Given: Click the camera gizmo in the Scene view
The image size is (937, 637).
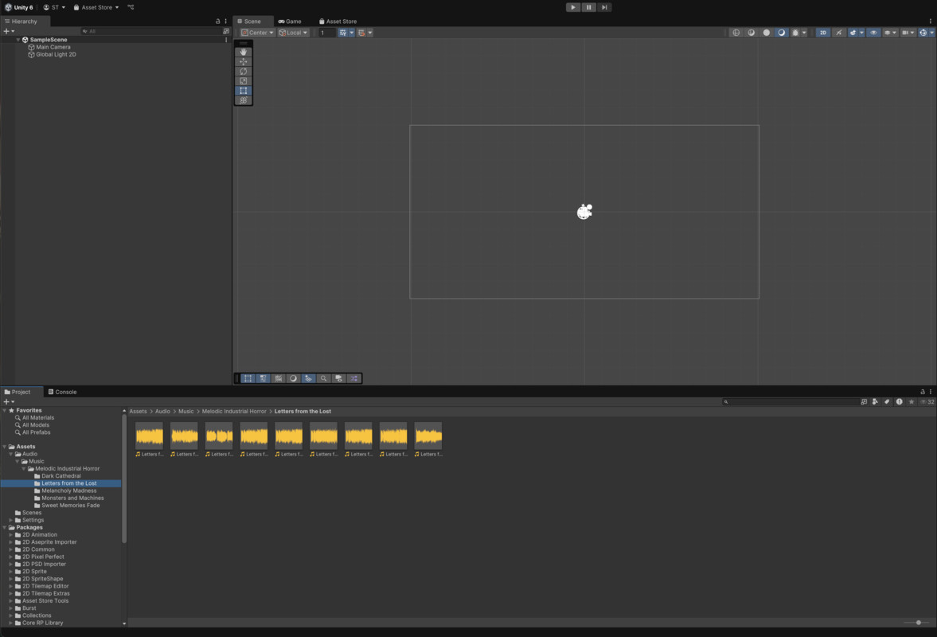Looking at the screenshot, I should (x=584, y=212).
